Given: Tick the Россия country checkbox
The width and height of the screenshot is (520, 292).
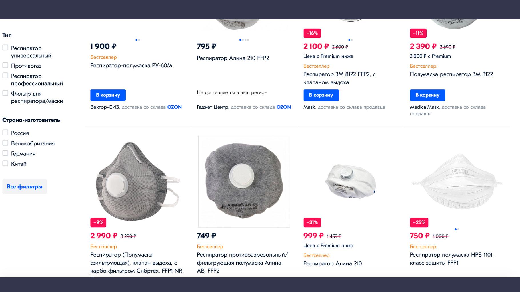Looking at the screenshot, I should [x=5, y=133].
